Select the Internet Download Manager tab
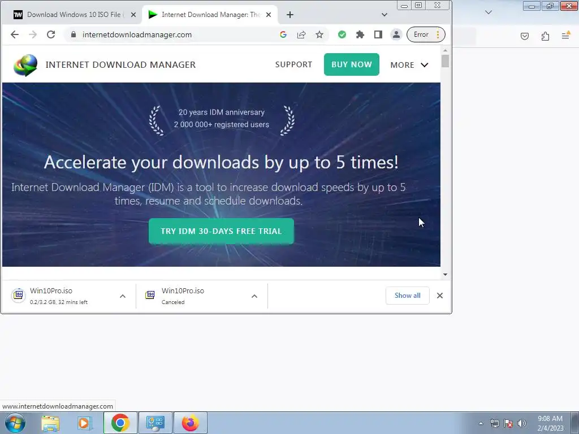 [x=210, y=15]
